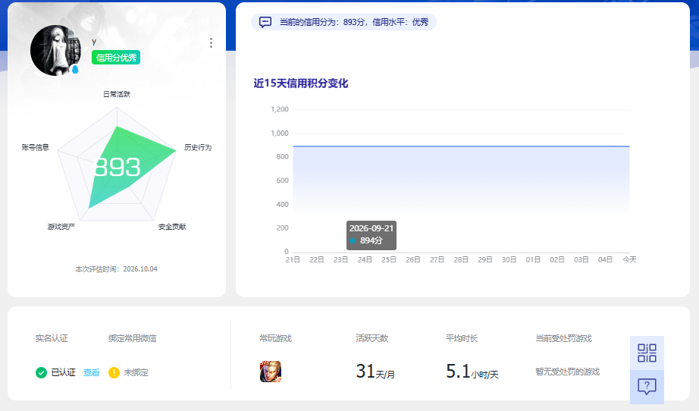The image size is (699, 411).
Task: Click the QQ penguin badge on avatar
Action: pos(75,69)
